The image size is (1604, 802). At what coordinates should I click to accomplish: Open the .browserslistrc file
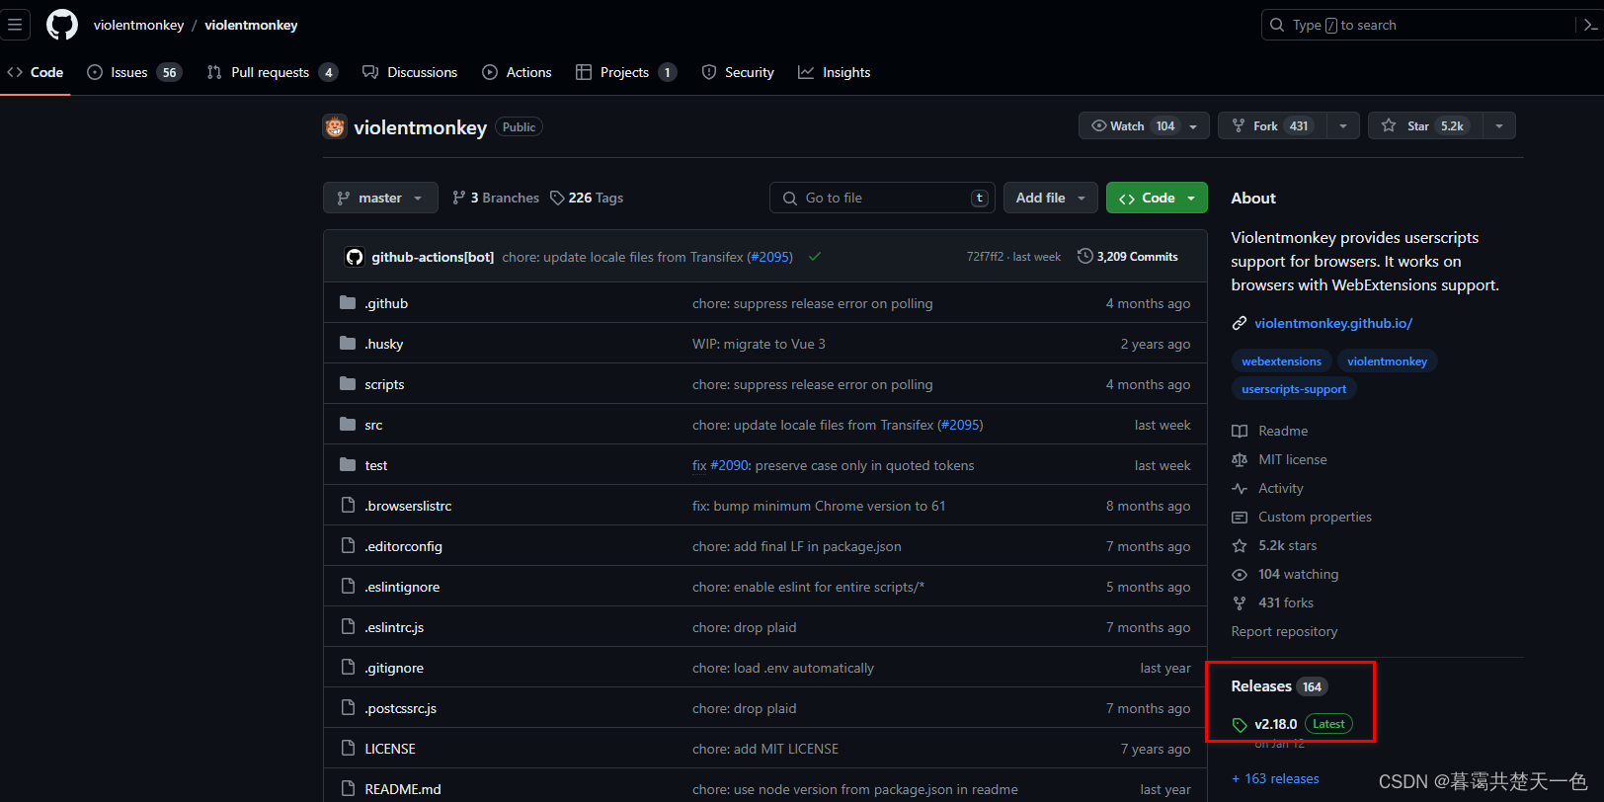point(408,506)
